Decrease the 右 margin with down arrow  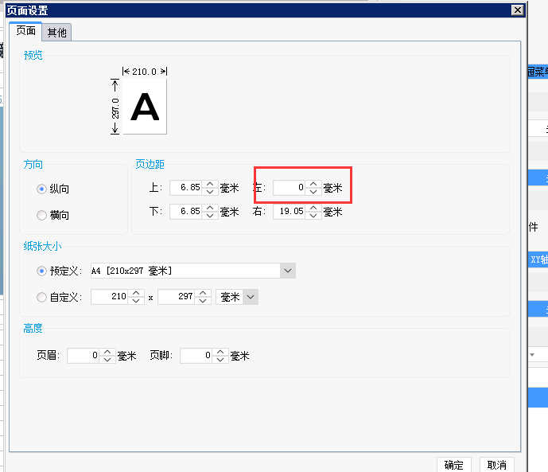[313, 216]
